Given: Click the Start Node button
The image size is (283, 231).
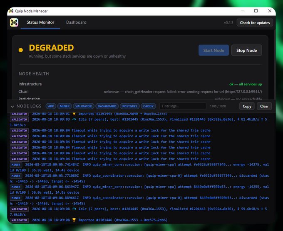Looking at the screenshot, I should coord(213,50).
